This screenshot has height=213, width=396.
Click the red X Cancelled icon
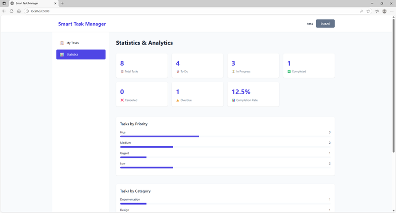122,100
